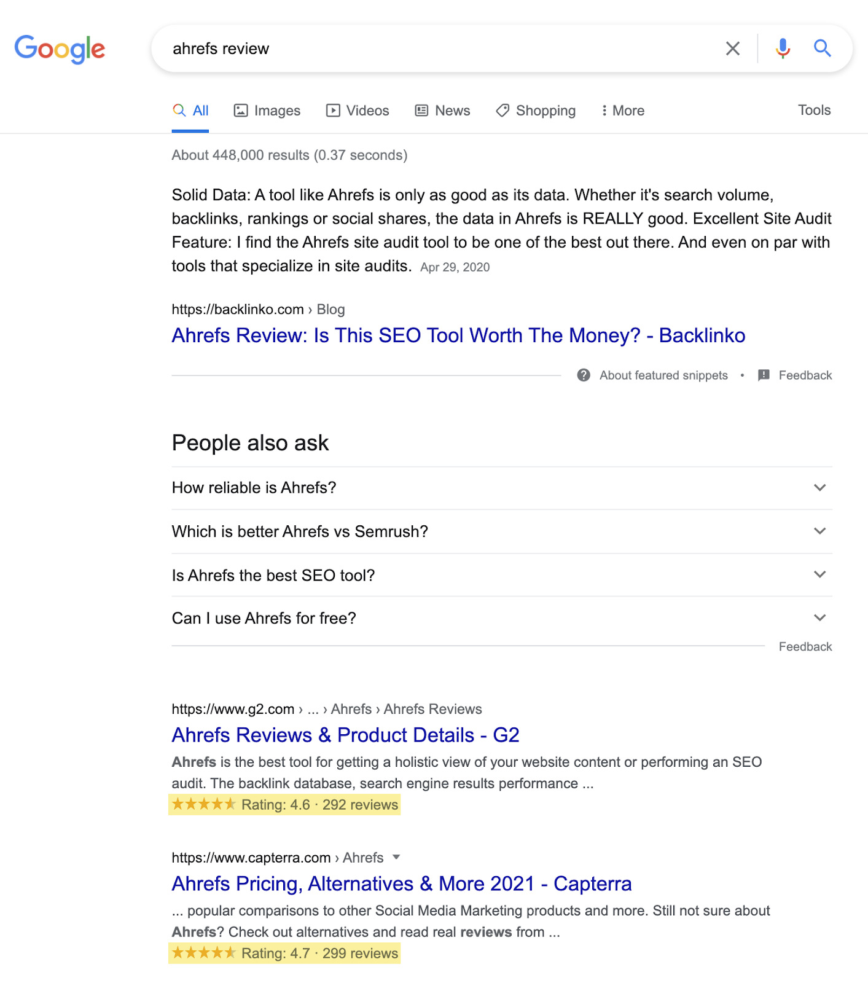
Task: Click the magnifying glass search button
Action: coord(822,48)
